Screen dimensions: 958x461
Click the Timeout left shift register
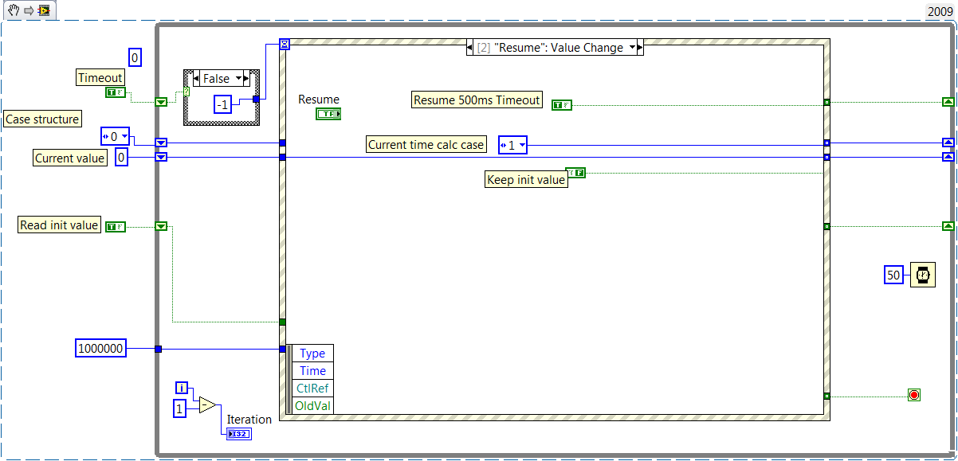tap(161, 101)
